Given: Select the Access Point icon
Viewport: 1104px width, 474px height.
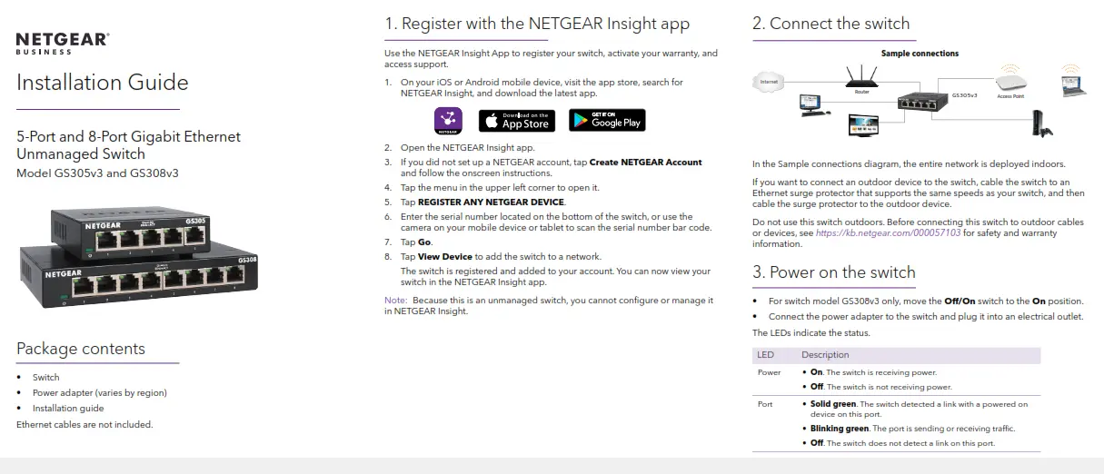Looking at the screenshot, I should (1010, 82).
